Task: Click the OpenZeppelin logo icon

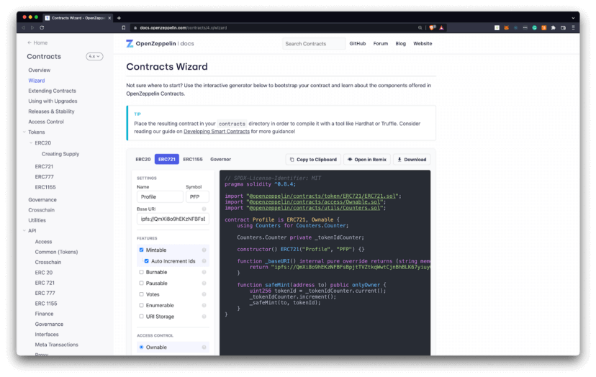Action: tap(130, 44)
